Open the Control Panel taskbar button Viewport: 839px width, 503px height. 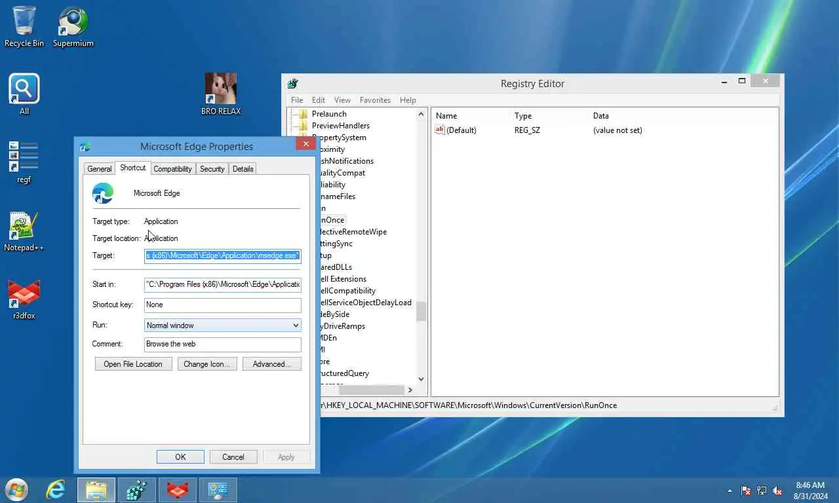pyautogui.click(x=218, y=490)
